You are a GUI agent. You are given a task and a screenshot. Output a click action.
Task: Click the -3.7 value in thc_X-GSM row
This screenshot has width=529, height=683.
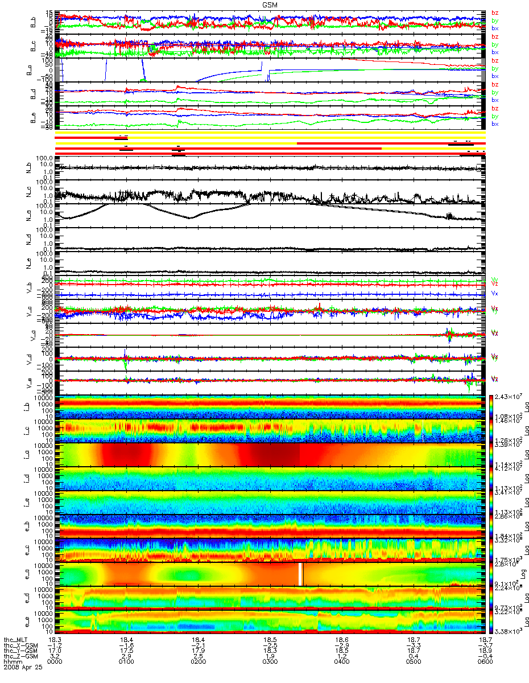click(485, 645)
